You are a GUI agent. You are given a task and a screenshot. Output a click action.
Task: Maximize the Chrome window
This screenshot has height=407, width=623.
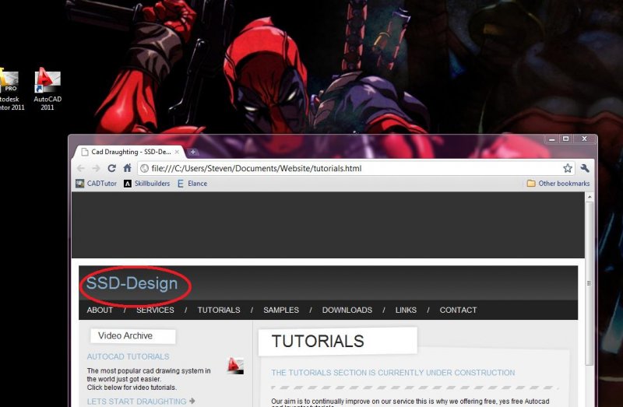point(566,139)
